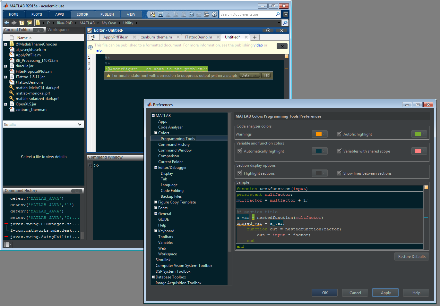Click the Undo arrow icon in the toolbar
Image resolution: width=440 pixels, height=306 pixels.
(x=191, y=14)
